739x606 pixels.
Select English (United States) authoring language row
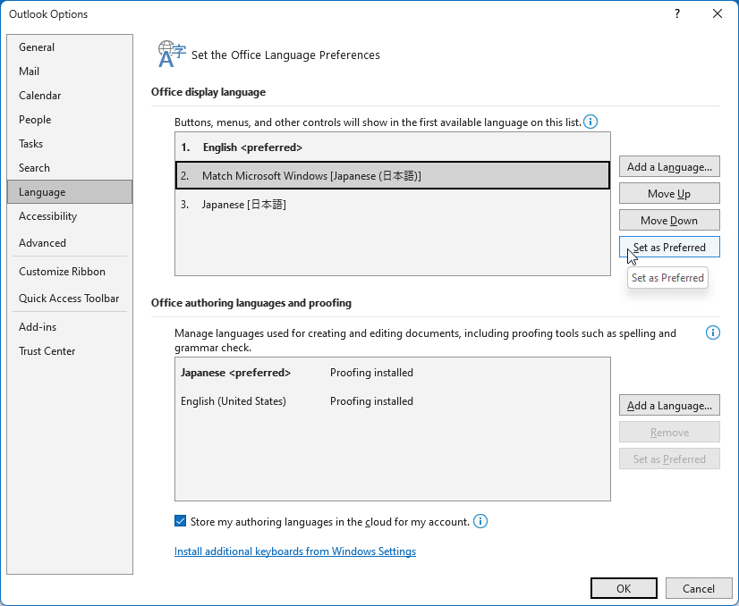pyautogui.click(x=393, y=401)
